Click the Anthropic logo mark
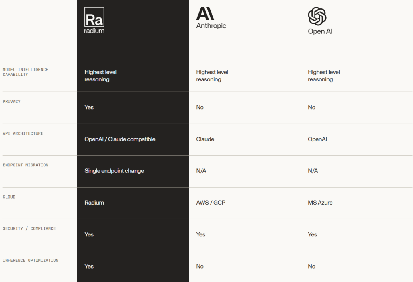The image size is (413, 282). tap(205, 13)
